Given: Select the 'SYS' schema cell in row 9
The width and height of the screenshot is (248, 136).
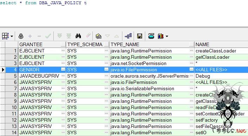Looking at the screenshot, I should 88,101.
